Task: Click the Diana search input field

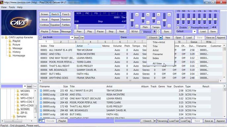Action: [133, 38]
